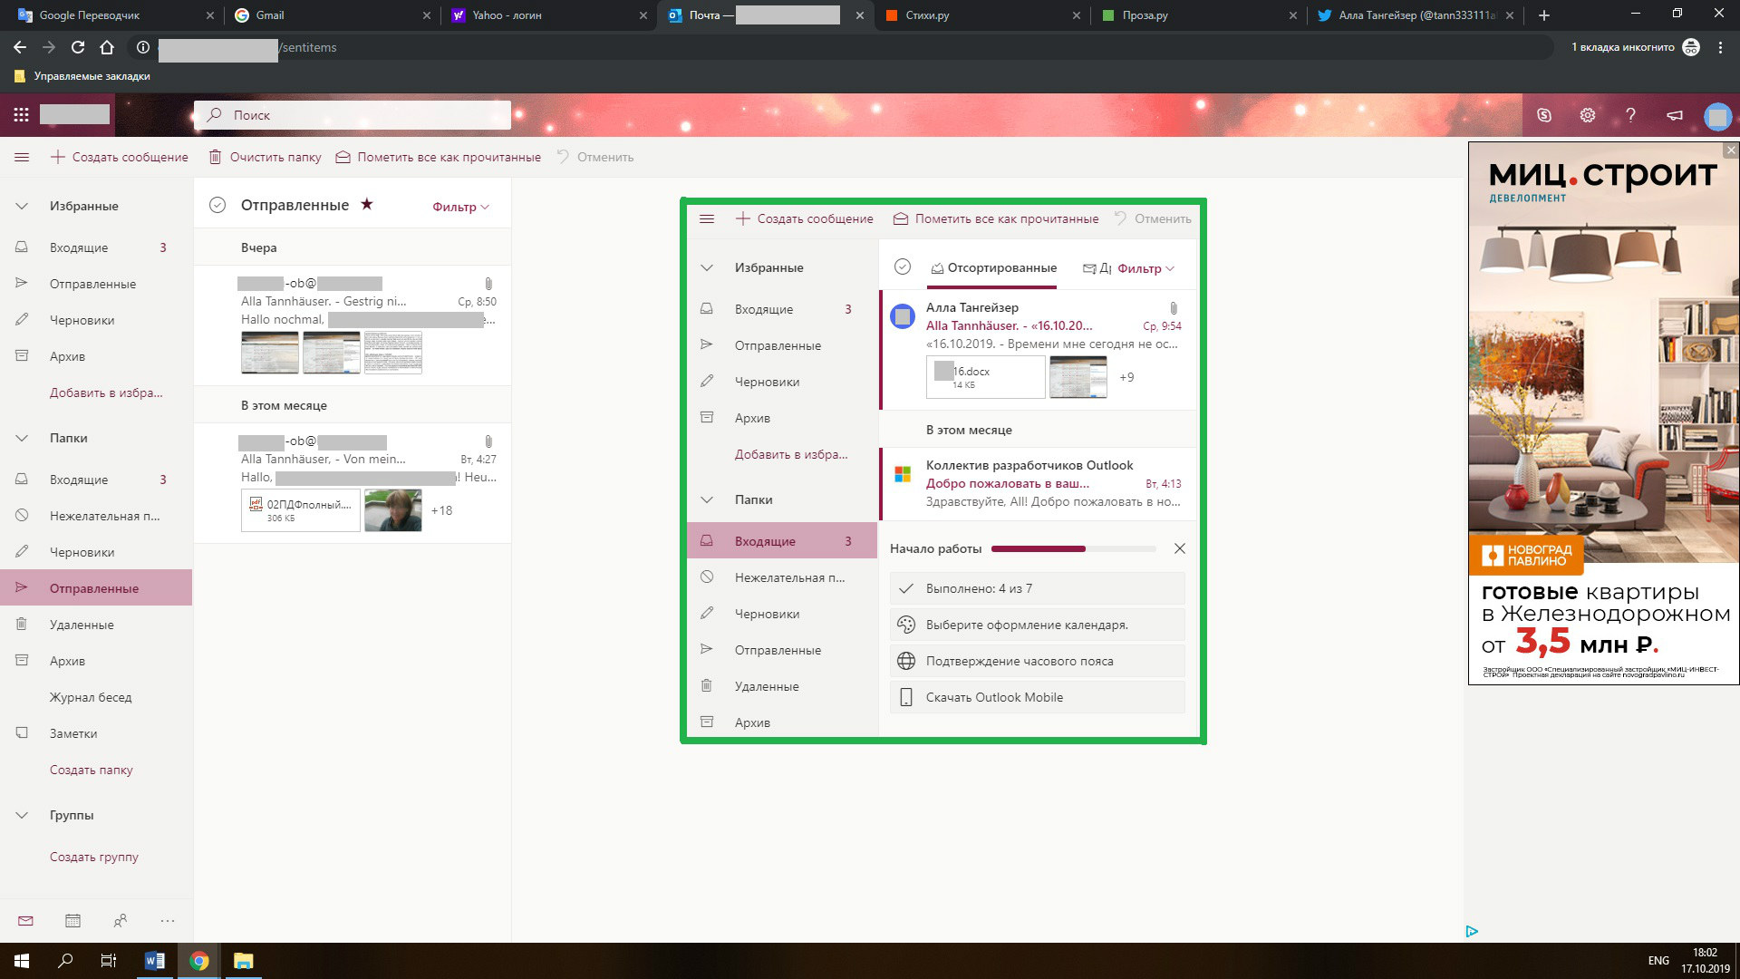This screenshot has width=1740, height=979.
Task: Open the Outlook help question mark
Action: pyautogui.click(x=1630, y=115)
